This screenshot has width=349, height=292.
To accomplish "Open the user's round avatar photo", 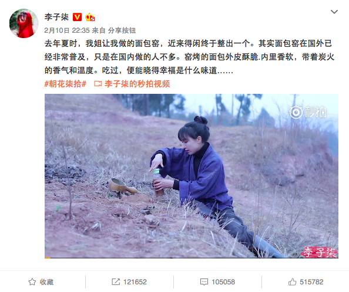I will click(x=24, y=23).
